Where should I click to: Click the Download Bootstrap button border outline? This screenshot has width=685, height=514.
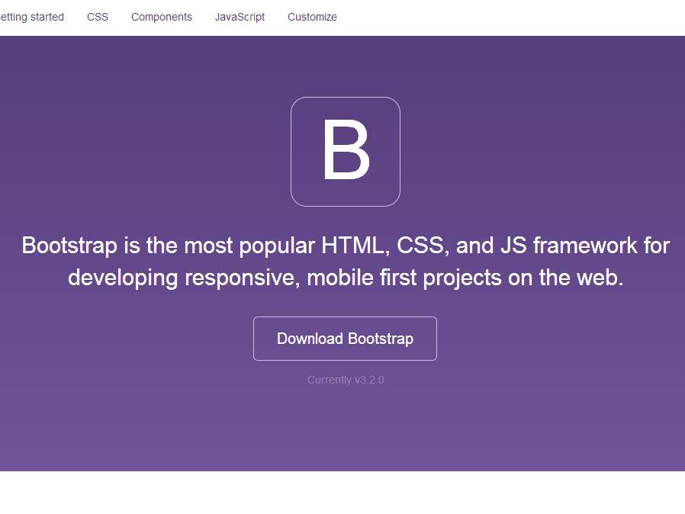tap(345, 319)
